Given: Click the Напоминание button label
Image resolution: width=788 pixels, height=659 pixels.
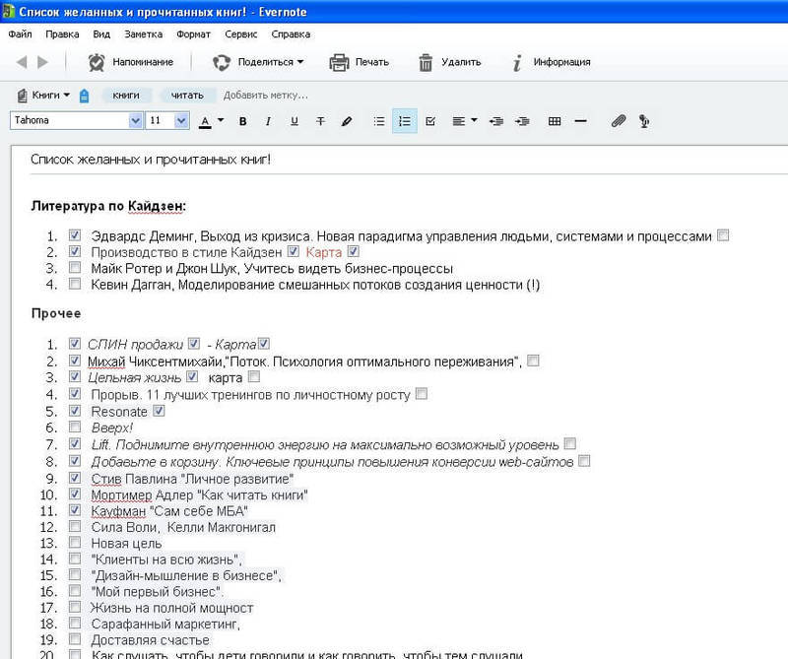Looking at the screenshot, I should click(x=143, y=62).
